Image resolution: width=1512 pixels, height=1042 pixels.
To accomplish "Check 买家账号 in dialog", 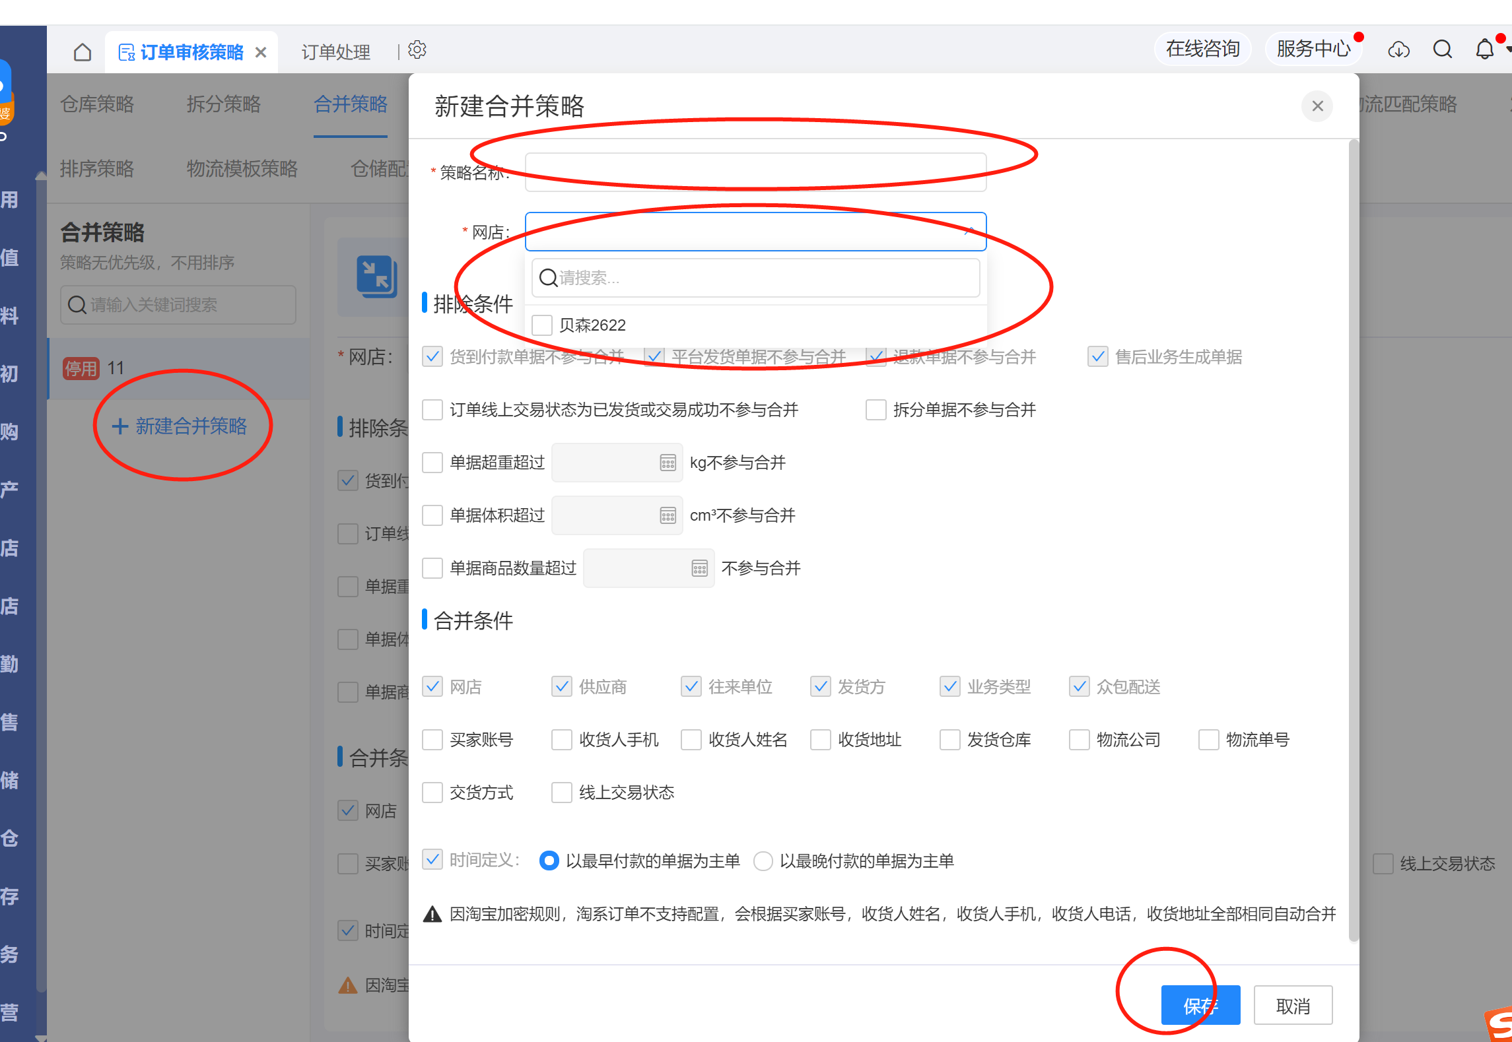I will [x=432, y=740].
